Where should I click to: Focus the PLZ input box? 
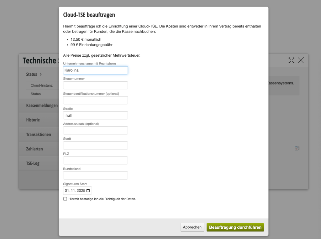click(x=95, y=160)
